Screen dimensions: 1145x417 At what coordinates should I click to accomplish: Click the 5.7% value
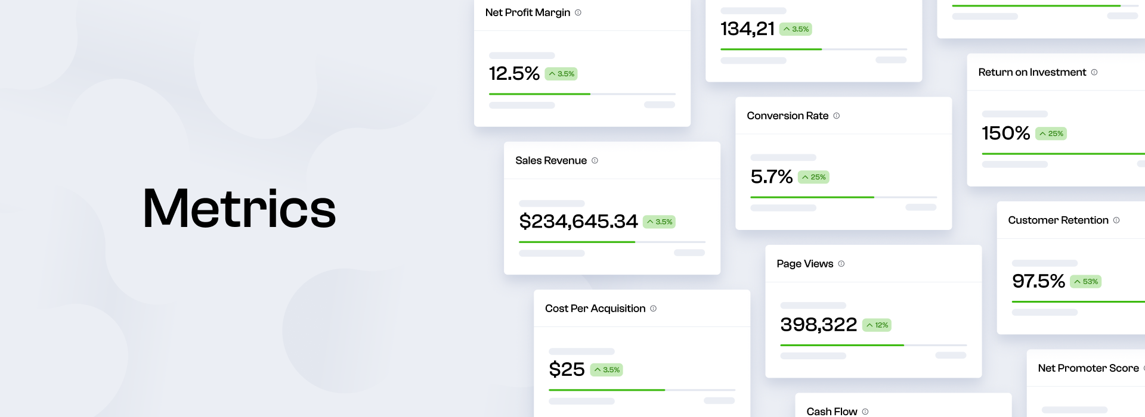tap(772, 176)
